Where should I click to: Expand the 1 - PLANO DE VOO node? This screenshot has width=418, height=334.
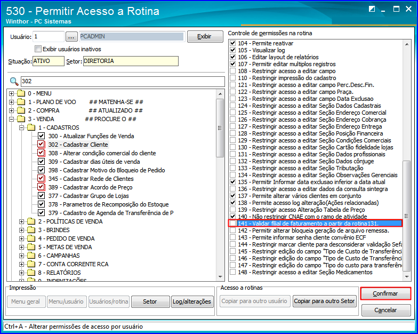[12, 102]
